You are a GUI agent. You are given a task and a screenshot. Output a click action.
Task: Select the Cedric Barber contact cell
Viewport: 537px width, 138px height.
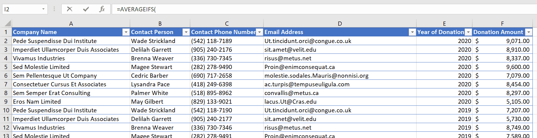point(149,76)
